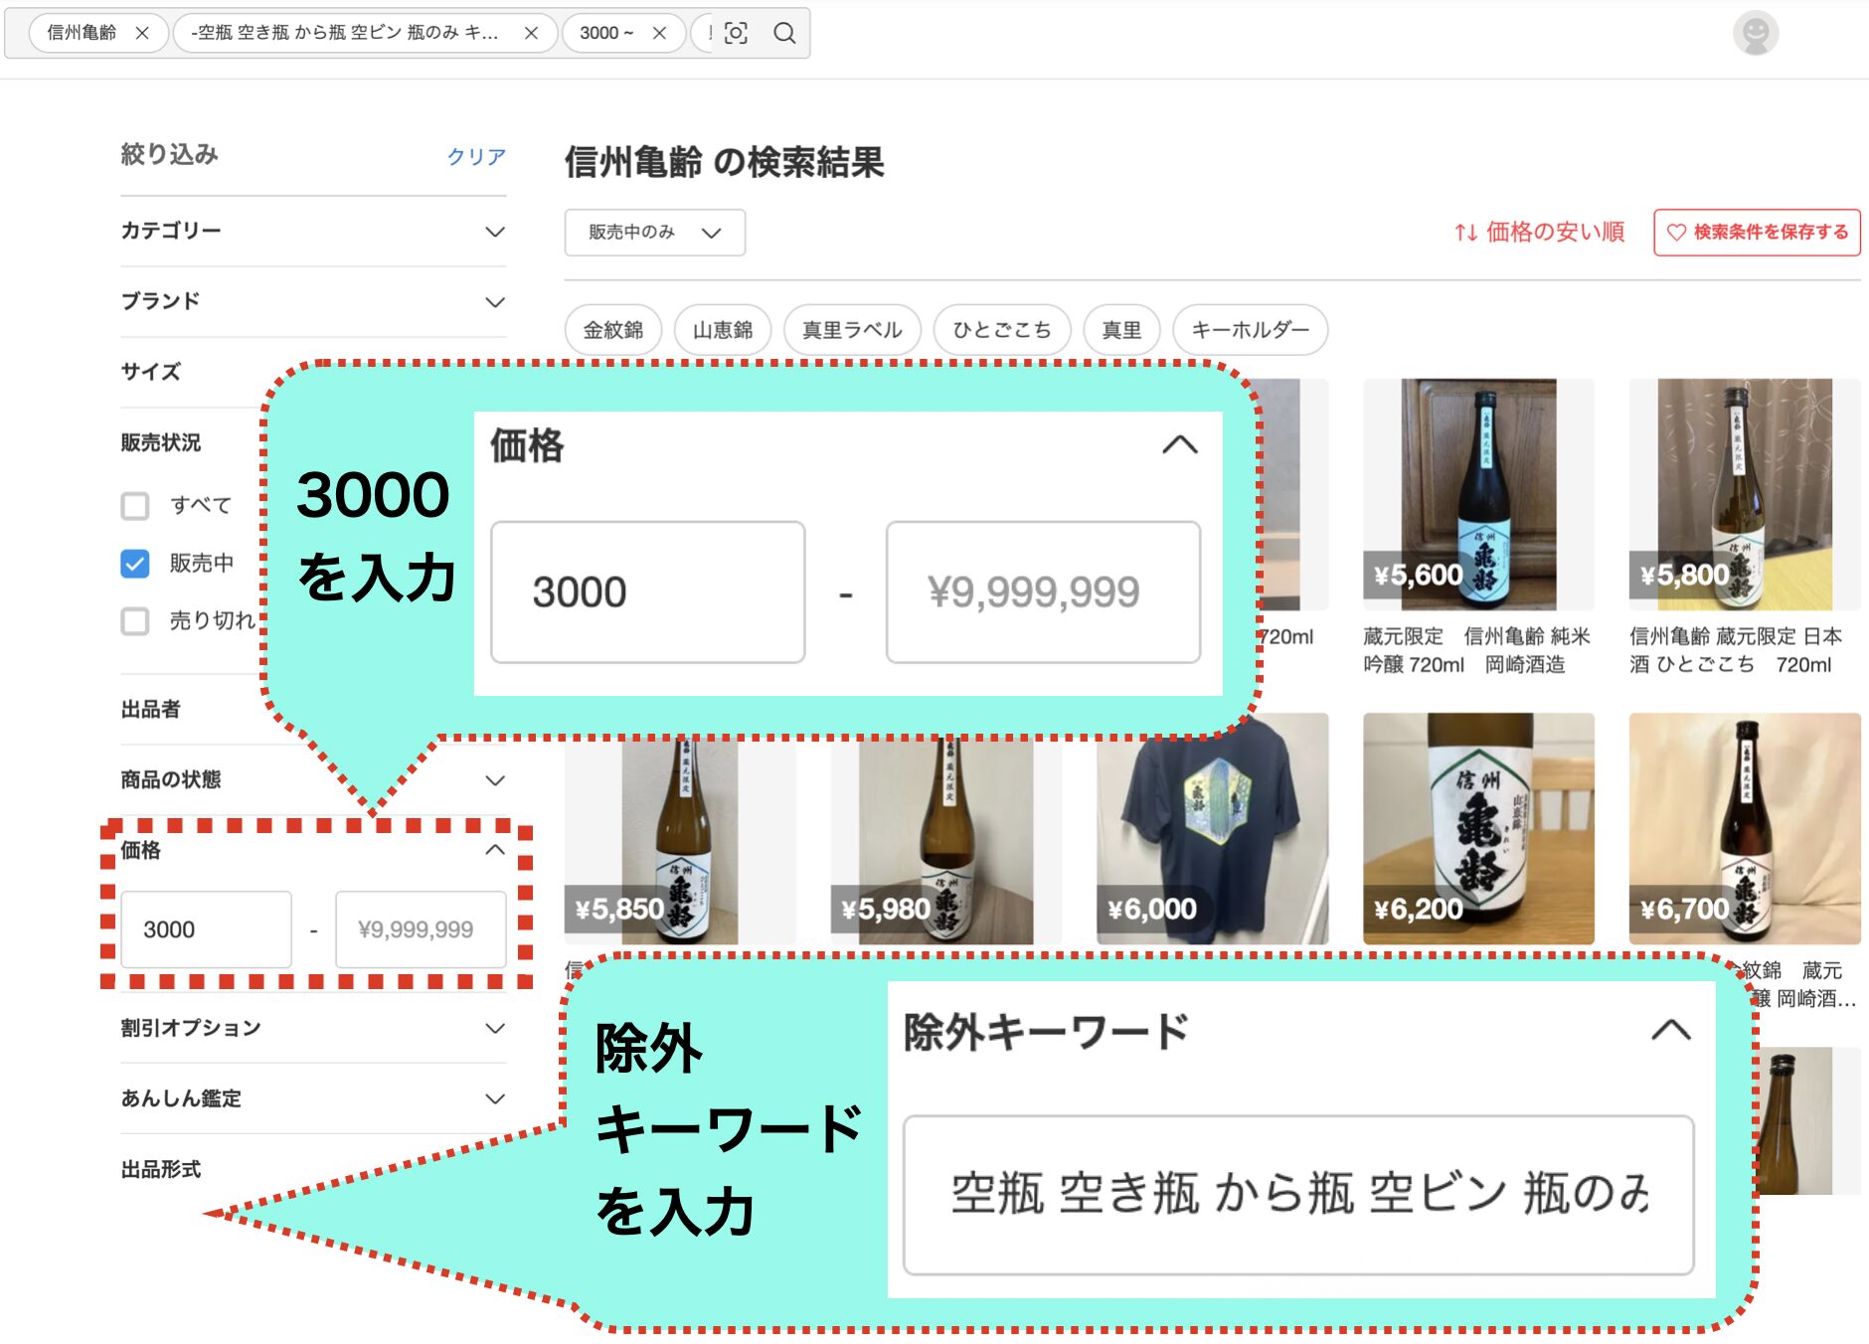Expand the ブランド filter

click(x=313, y=301)
